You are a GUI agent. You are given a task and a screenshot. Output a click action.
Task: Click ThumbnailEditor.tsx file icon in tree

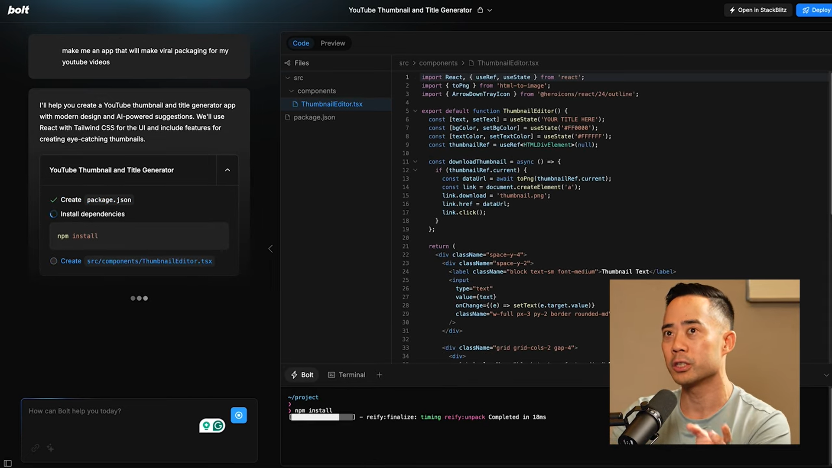295,104
